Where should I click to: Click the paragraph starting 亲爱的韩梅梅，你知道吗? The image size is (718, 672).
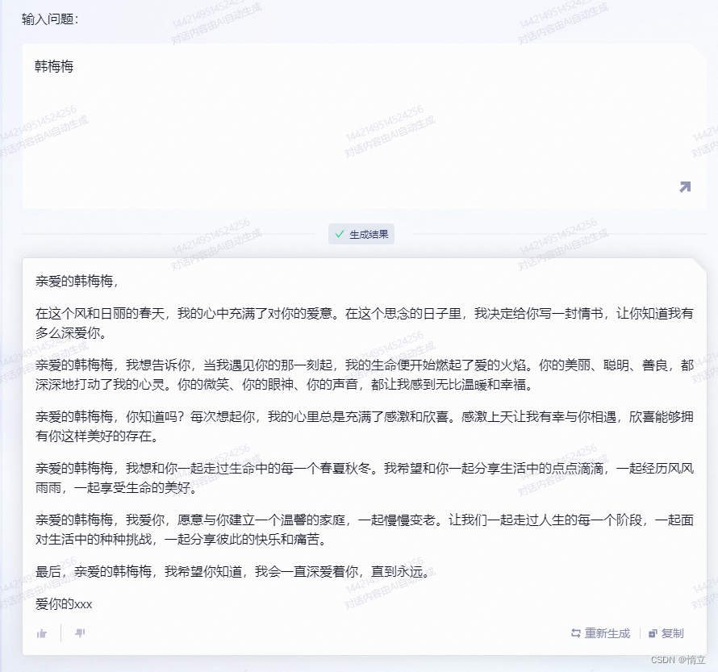[x=365, y=426]
